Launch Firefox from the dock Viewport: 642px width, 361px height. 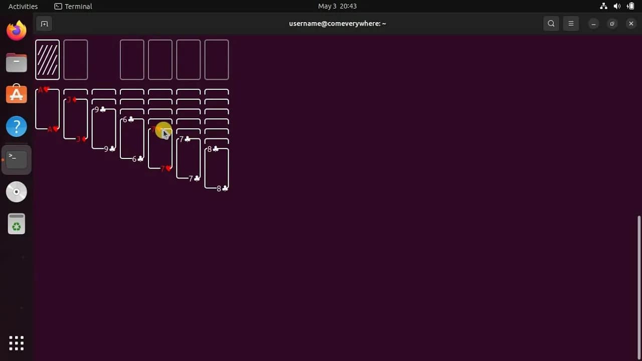(x=16, y=31)
